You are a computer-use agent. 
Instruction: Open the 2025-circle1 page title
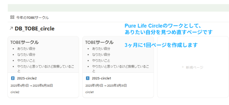click(102, 78)
